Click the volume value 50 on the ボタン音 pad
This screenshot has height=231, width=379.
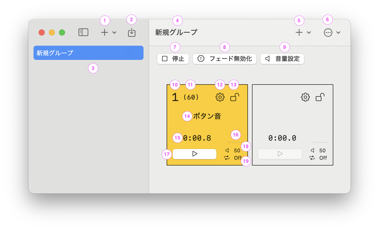[x=237, y=151]
